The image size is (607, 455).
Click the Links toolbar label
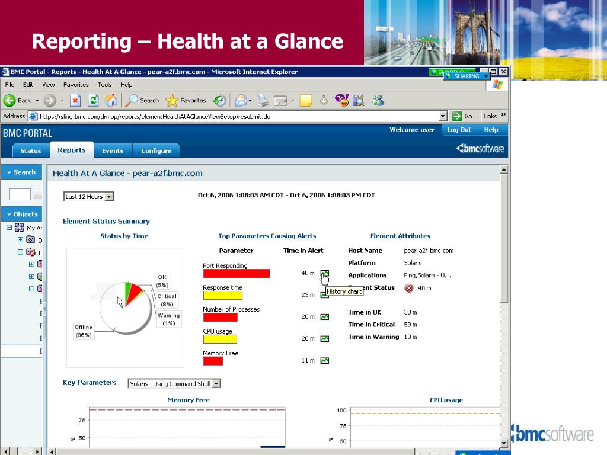[490, 116]
